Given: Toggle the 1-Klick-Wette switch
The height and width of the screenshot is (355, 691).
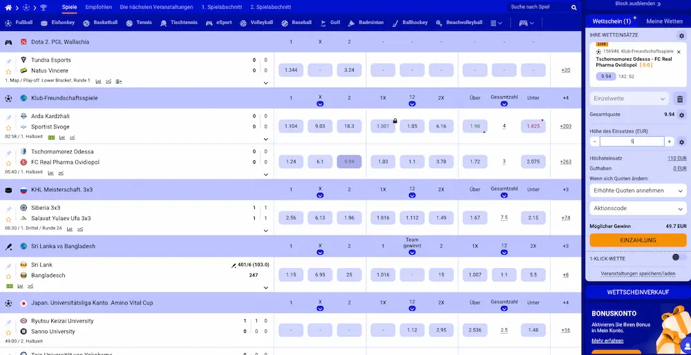Looking at the screenshot, I should click(679, 257).
